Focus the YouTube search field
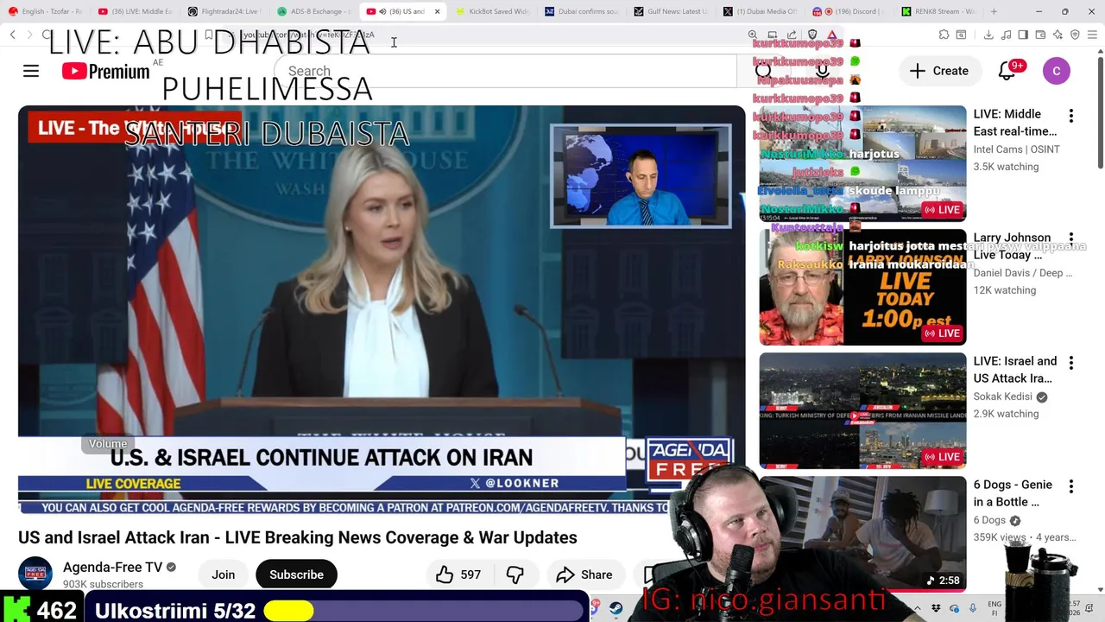Screen dimensions: 1105x622 coord(505,71)
